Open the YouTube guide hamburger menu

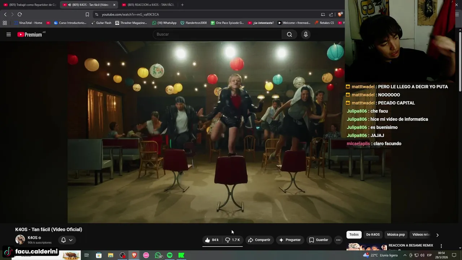pos(9,34)
